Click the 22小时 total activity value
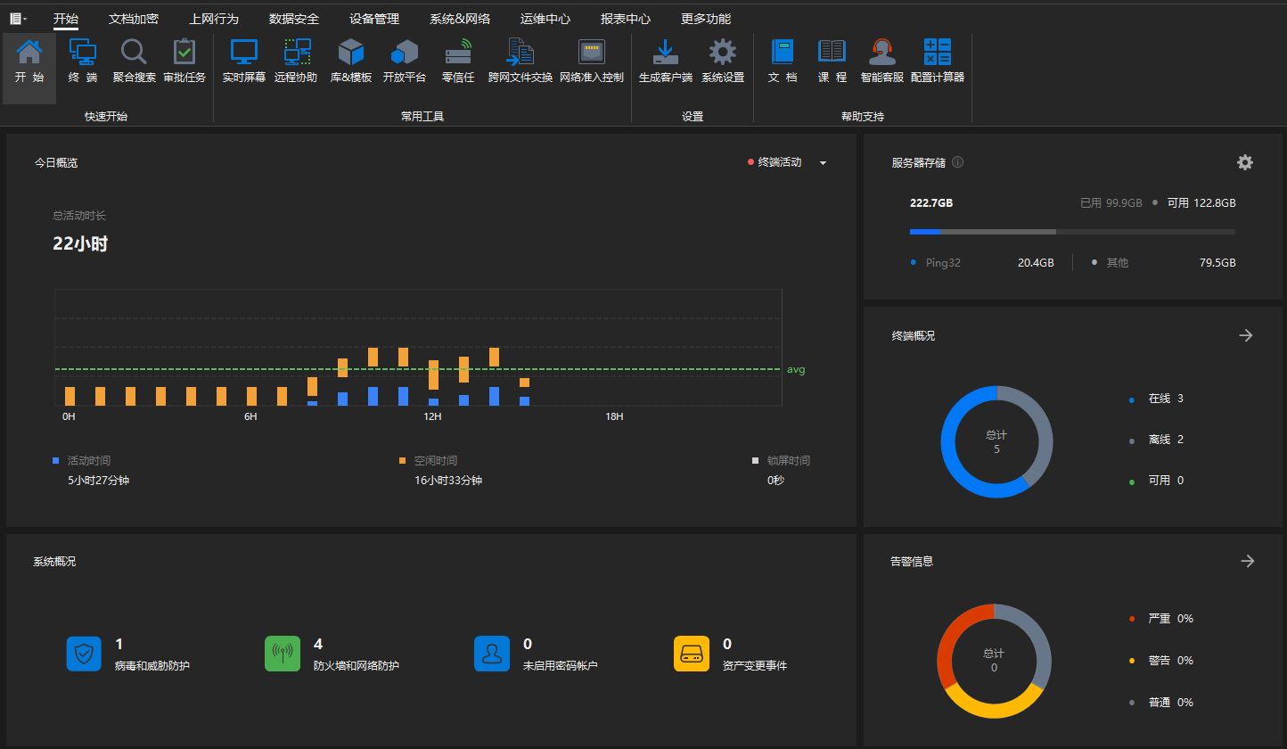The height and width of the screenshot is (749, 1287). 80,243
